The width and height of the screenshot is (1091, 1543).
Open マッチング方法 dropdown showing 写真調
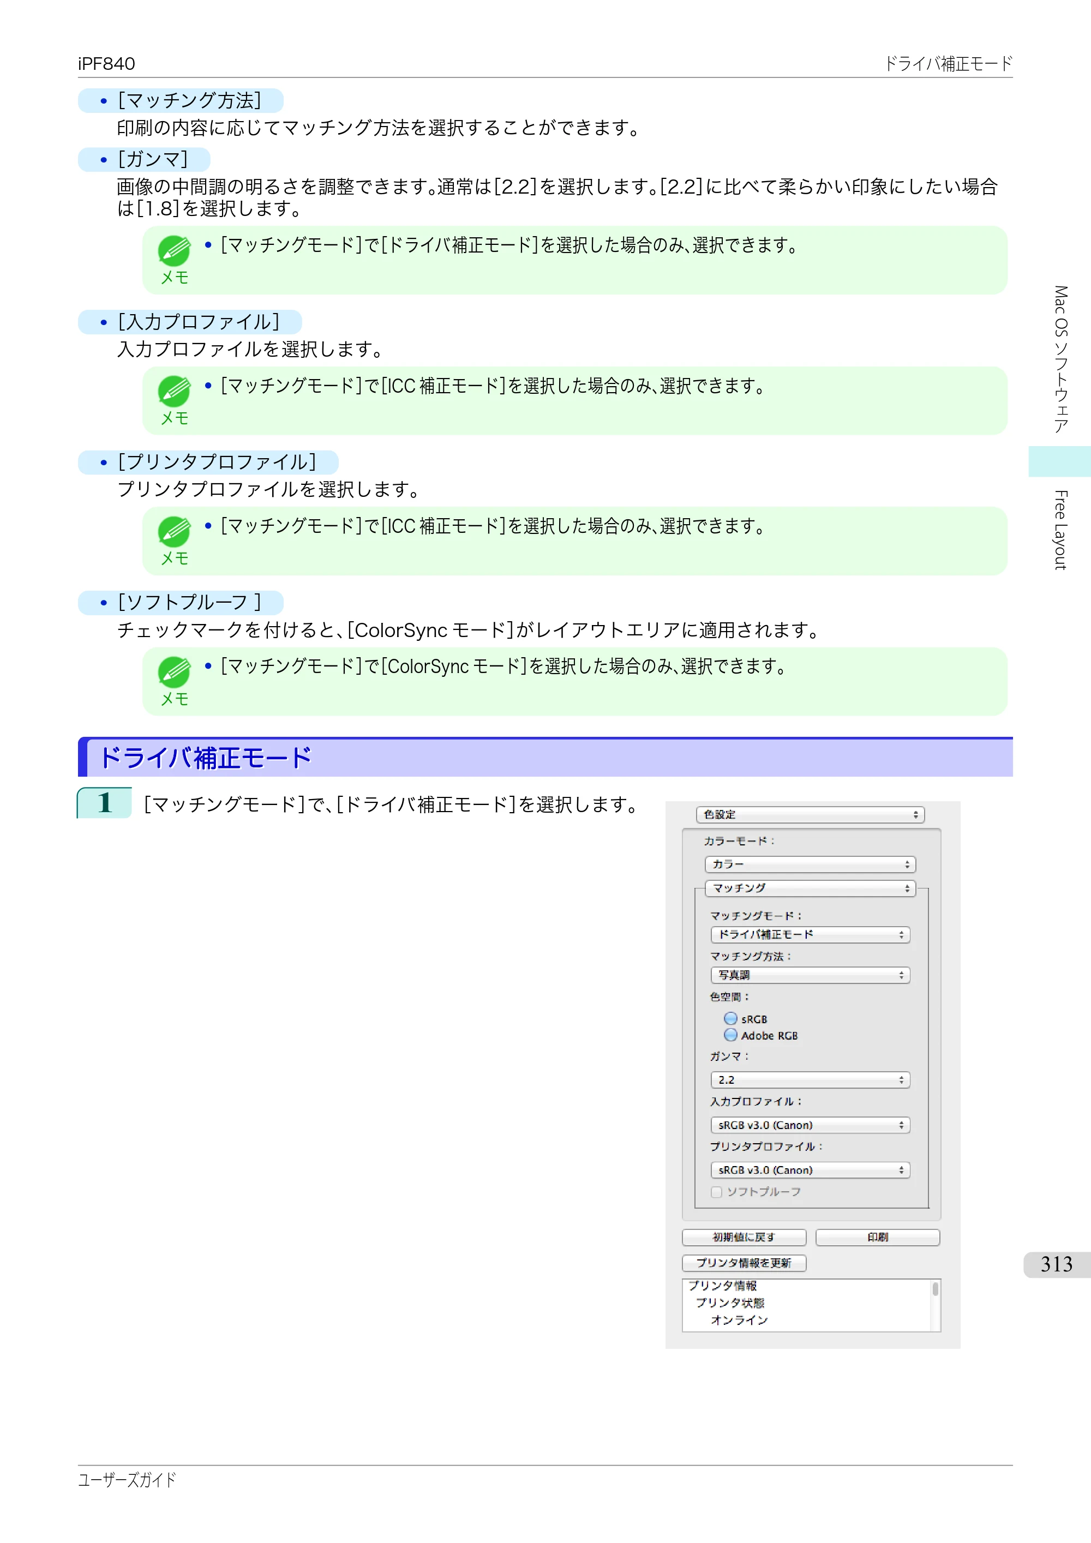pos(810,975)
